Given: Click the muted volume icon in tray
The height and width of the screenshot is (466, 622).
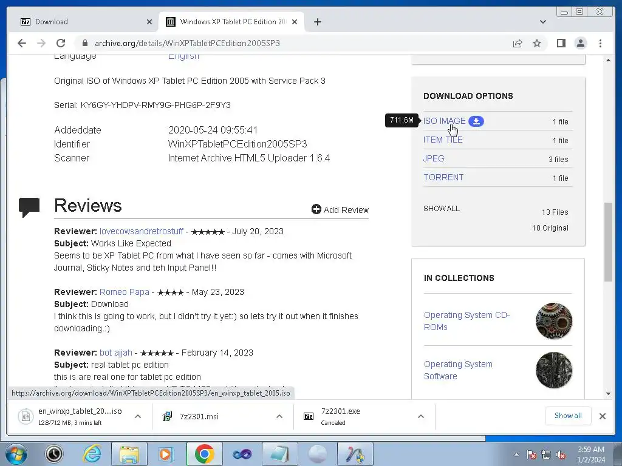Looking at the screenshot, I should pyautogui.click(x=561, y=454).
